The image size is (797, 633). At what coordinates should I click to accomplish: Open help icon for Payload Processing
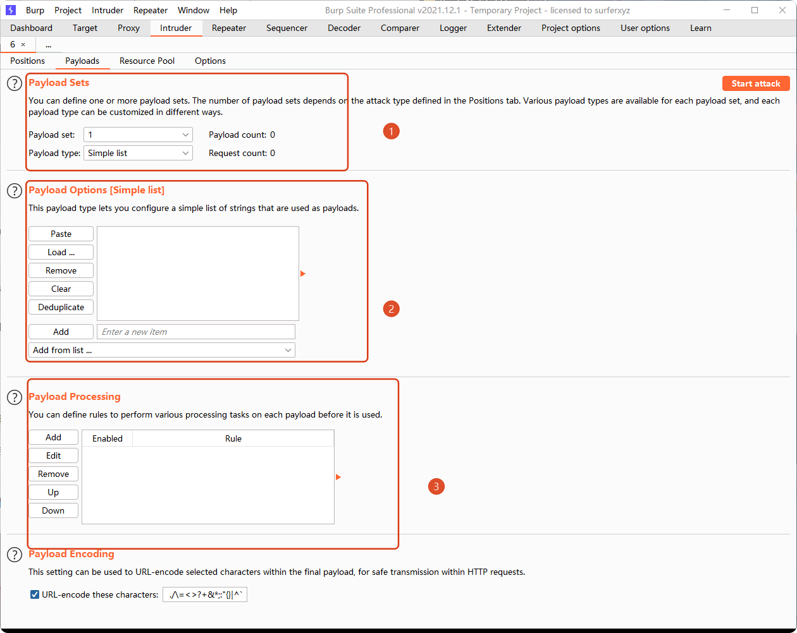(15, 397)
